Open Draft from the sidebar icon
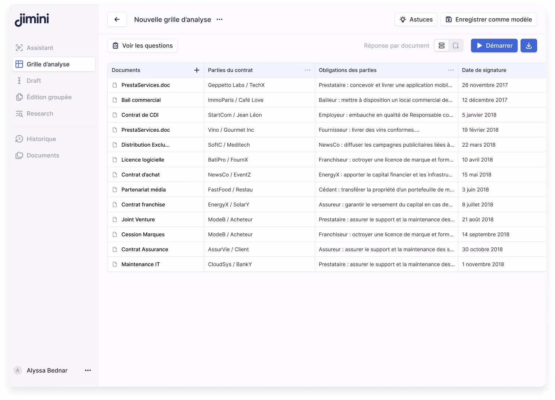 pyautogui.click(x=19, y=81)
